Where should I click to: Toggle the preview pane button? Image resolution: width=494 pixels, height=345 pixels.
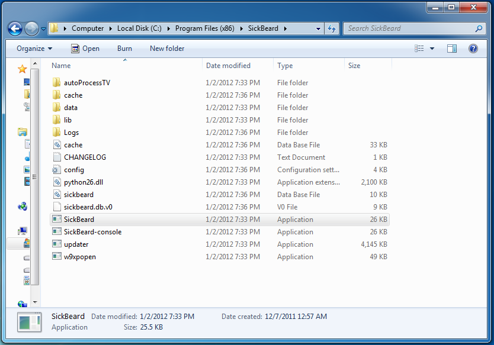(x=452, y=49)
